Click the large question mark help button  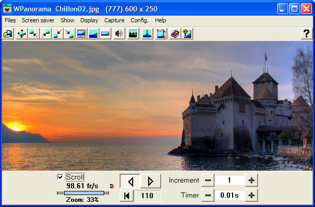tap(306, 34)
